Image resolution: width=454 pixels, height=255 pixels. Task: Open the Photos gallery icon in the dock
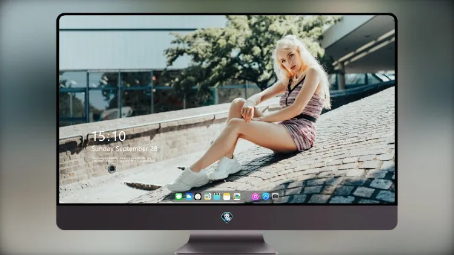[237, 196]
